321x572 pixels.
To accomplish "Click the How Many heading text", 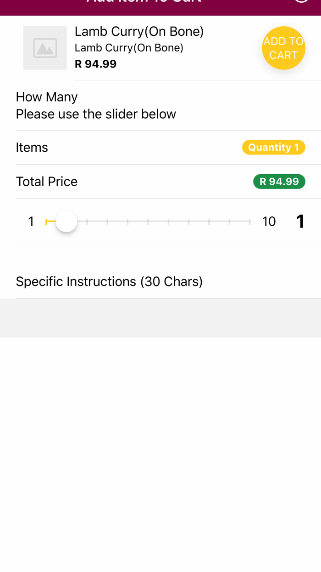I will point(47,97).
